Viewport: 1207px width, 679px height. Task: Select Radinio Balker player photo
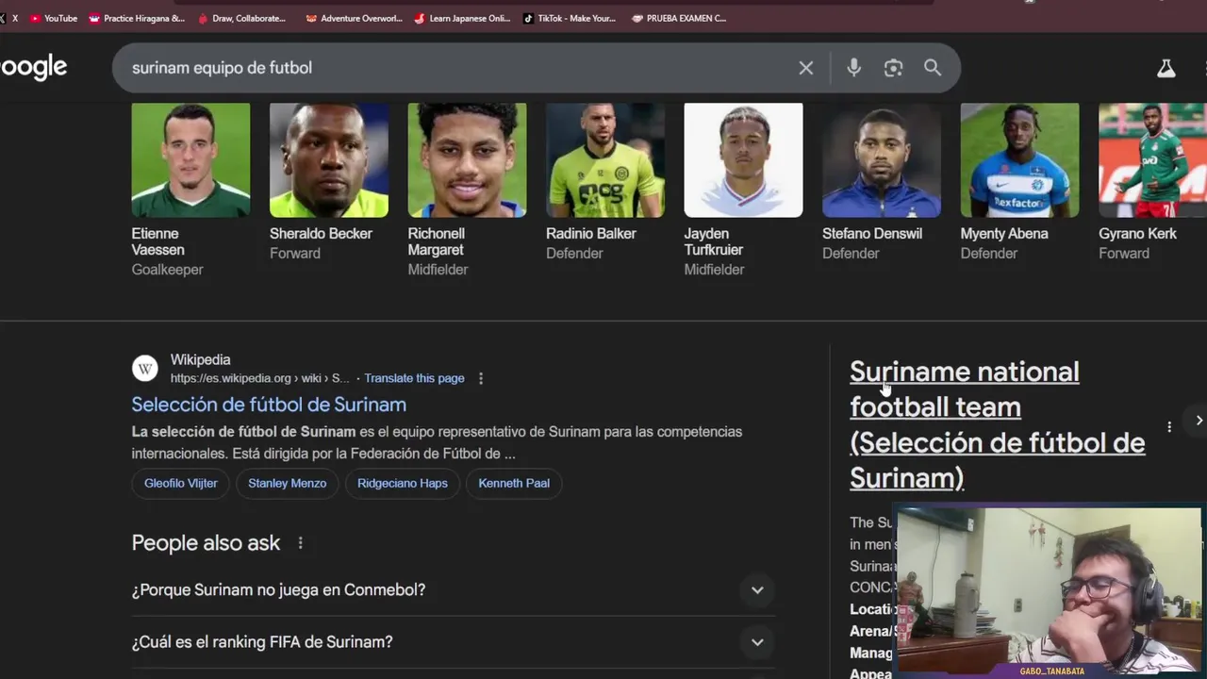click(x=605, y=160)
